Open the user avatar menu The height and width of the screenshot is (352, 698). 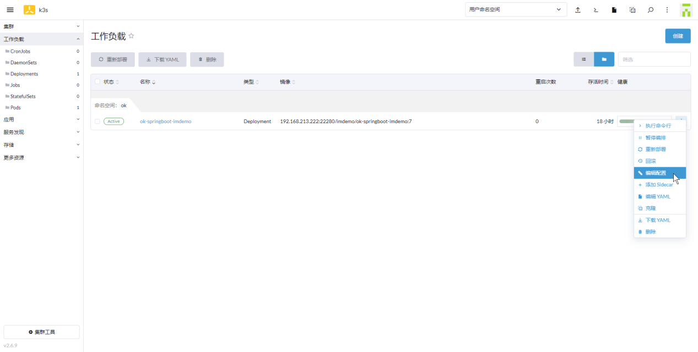coord(686,10)
